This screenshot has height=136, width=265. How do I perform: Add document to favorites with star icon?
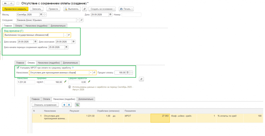pos(18,3)
